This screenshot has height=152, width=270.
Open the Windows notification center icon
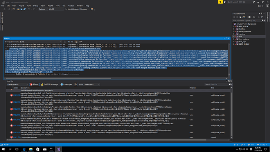(265, 149)
